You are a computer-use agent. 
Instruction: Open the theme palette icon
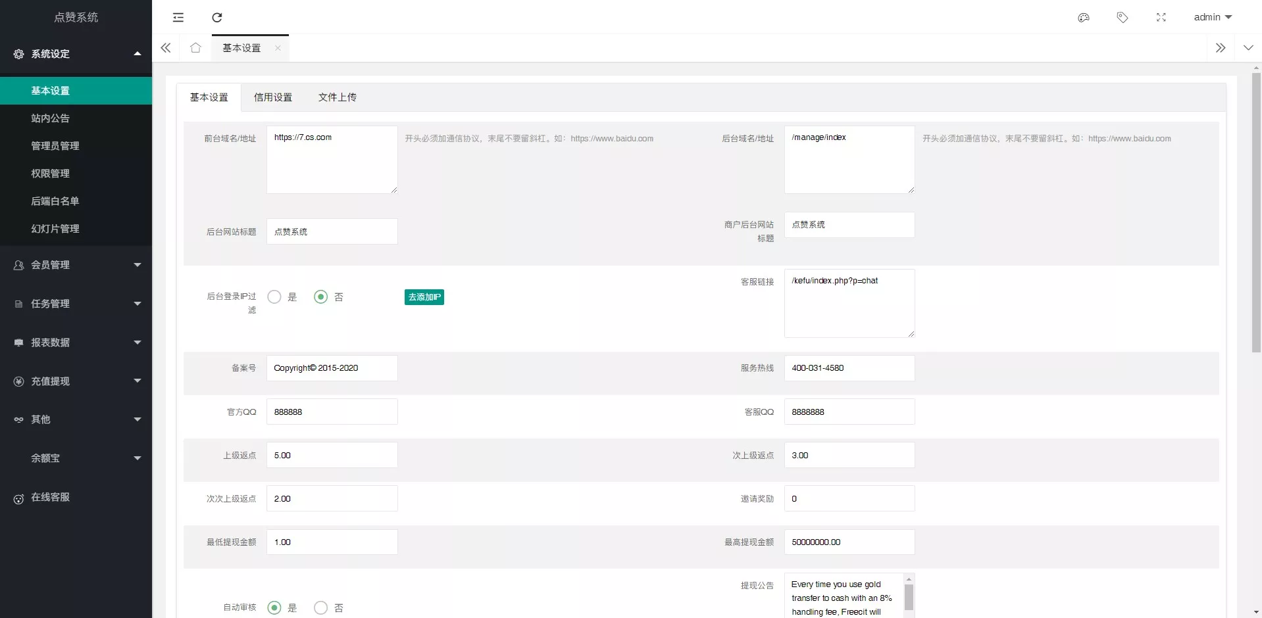pyautogui.click(x=1084, y=18)
